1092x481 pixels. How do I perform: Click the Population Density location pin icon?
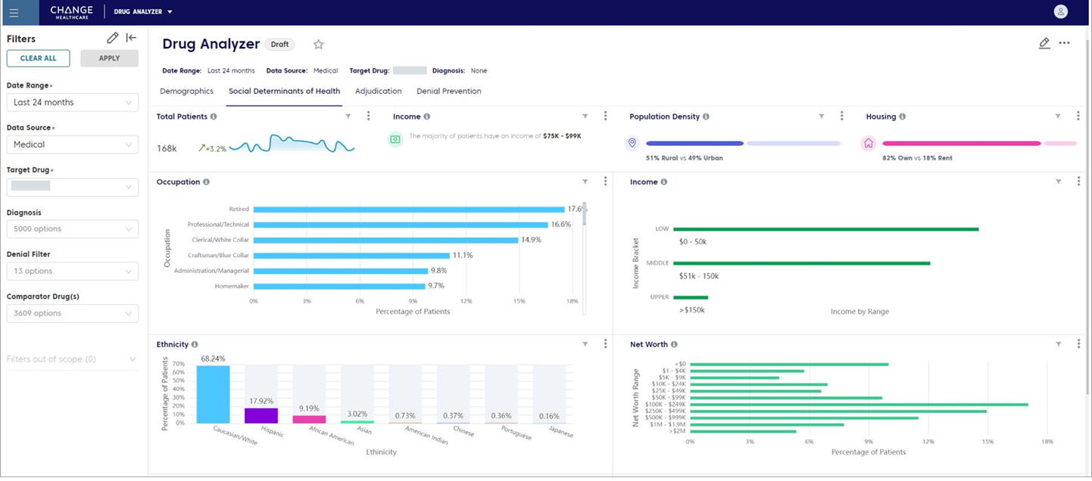632,143
